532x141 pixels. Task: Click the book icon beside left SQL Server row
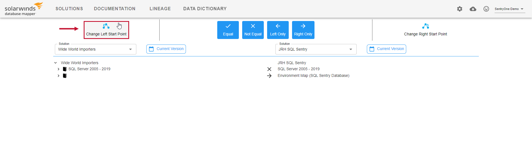pos(65,69)
